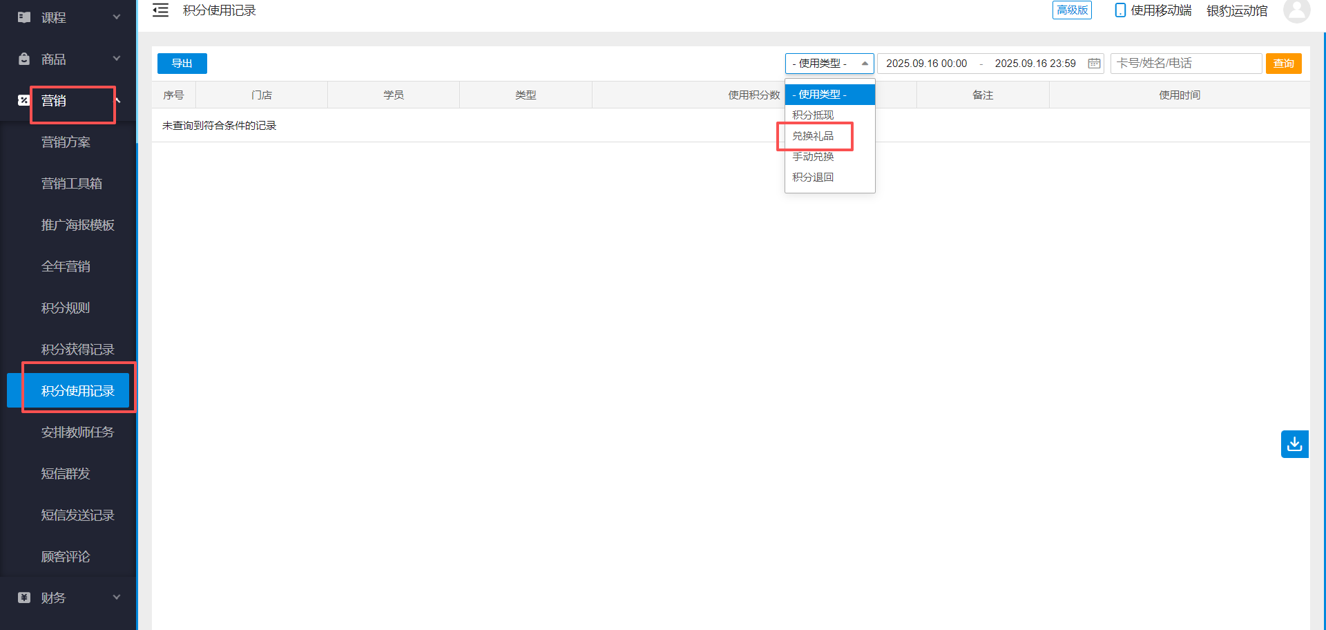The height and width of the screenshot is (630, 1326).
Task: Choose 积分抵现 option in dropdown
Action: tap(813, 115)
